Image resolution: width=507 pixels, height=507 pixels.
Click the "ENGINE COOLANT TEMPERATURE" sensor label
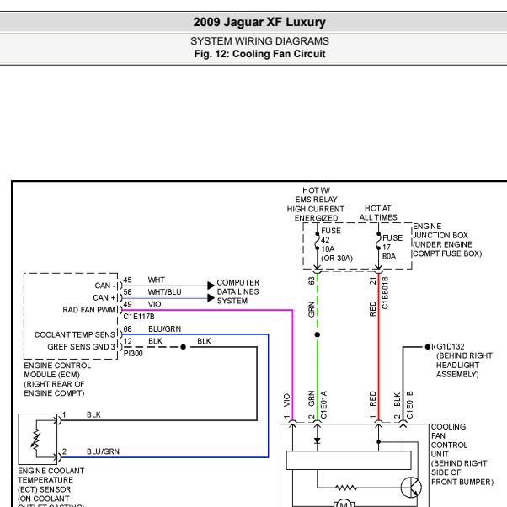tap(51, 475)
